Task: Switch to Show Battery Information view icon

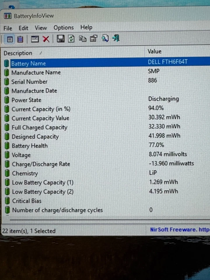Action: tap(10, 39)
